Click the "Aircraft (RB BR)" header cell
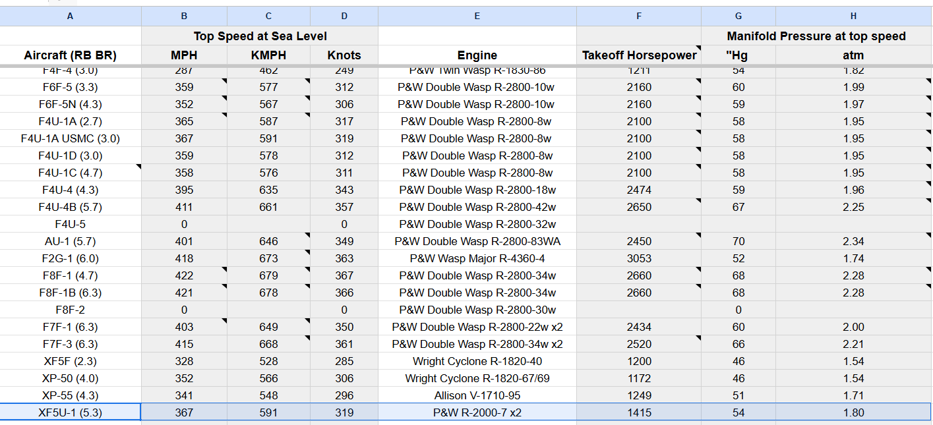Viewport: 933px width, 425px height. point(71,55)
